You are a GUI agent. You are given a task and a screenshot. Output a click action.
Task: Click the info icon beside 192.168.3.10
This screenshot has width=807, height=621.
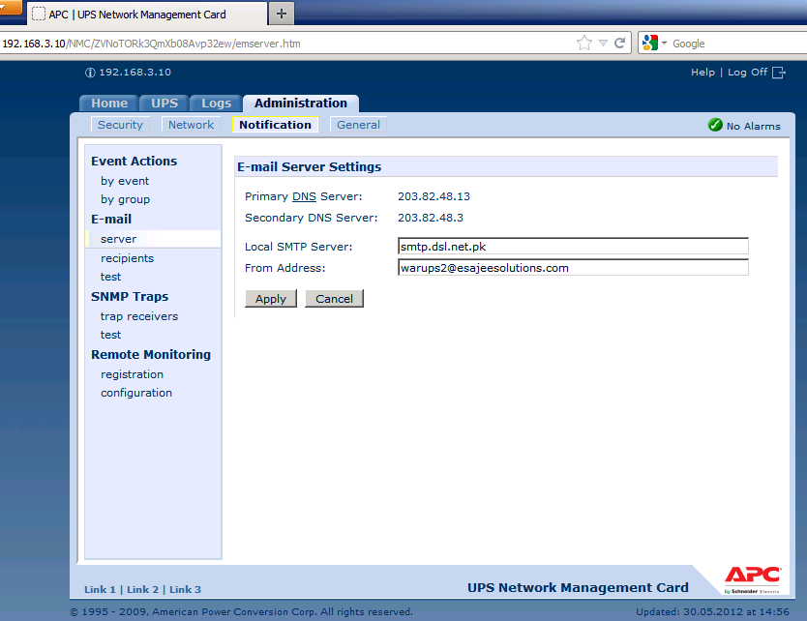click(x=90, y=73)
